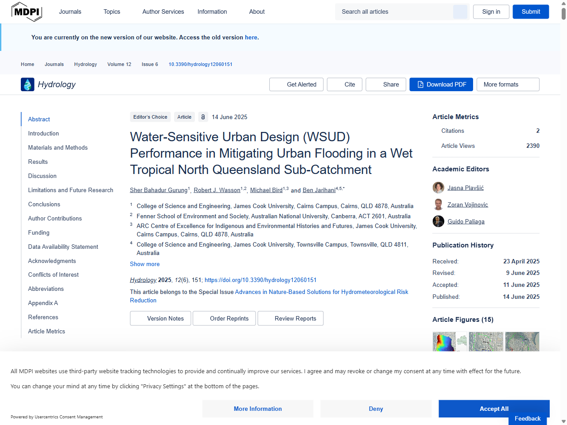567x425 pixels.
Task: Open Jasna Plavšić's editor avatar photo
Action: pyautogui.click(x=438, y=187)
